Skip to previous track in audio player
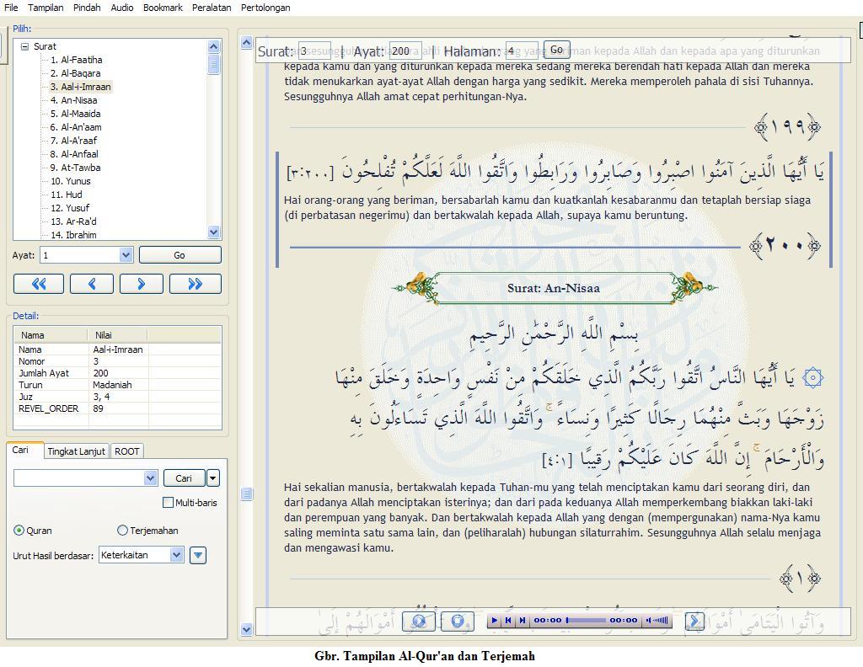This screenshot has width=863, height=667. coord(508,621)
